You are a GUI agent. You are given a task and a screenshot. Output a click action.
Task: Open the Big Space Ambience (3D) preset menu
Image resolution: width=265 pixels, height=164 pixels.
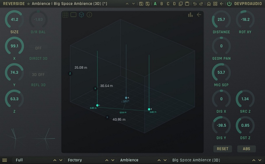pyautogui.click(x=196, y=160)
